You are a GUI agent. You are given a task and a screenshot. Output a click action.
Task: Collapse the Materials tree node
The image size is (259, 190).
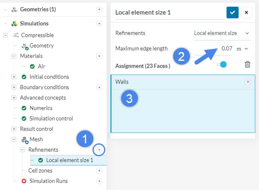(14, 56)
